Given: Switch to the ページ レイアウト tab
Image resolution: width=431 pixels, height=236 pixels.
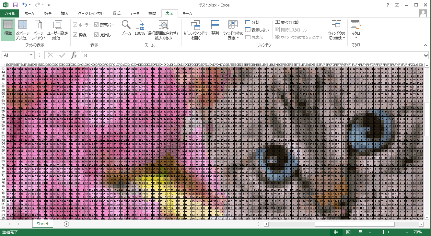Looking at the screenshot, I should pos(91,14).
